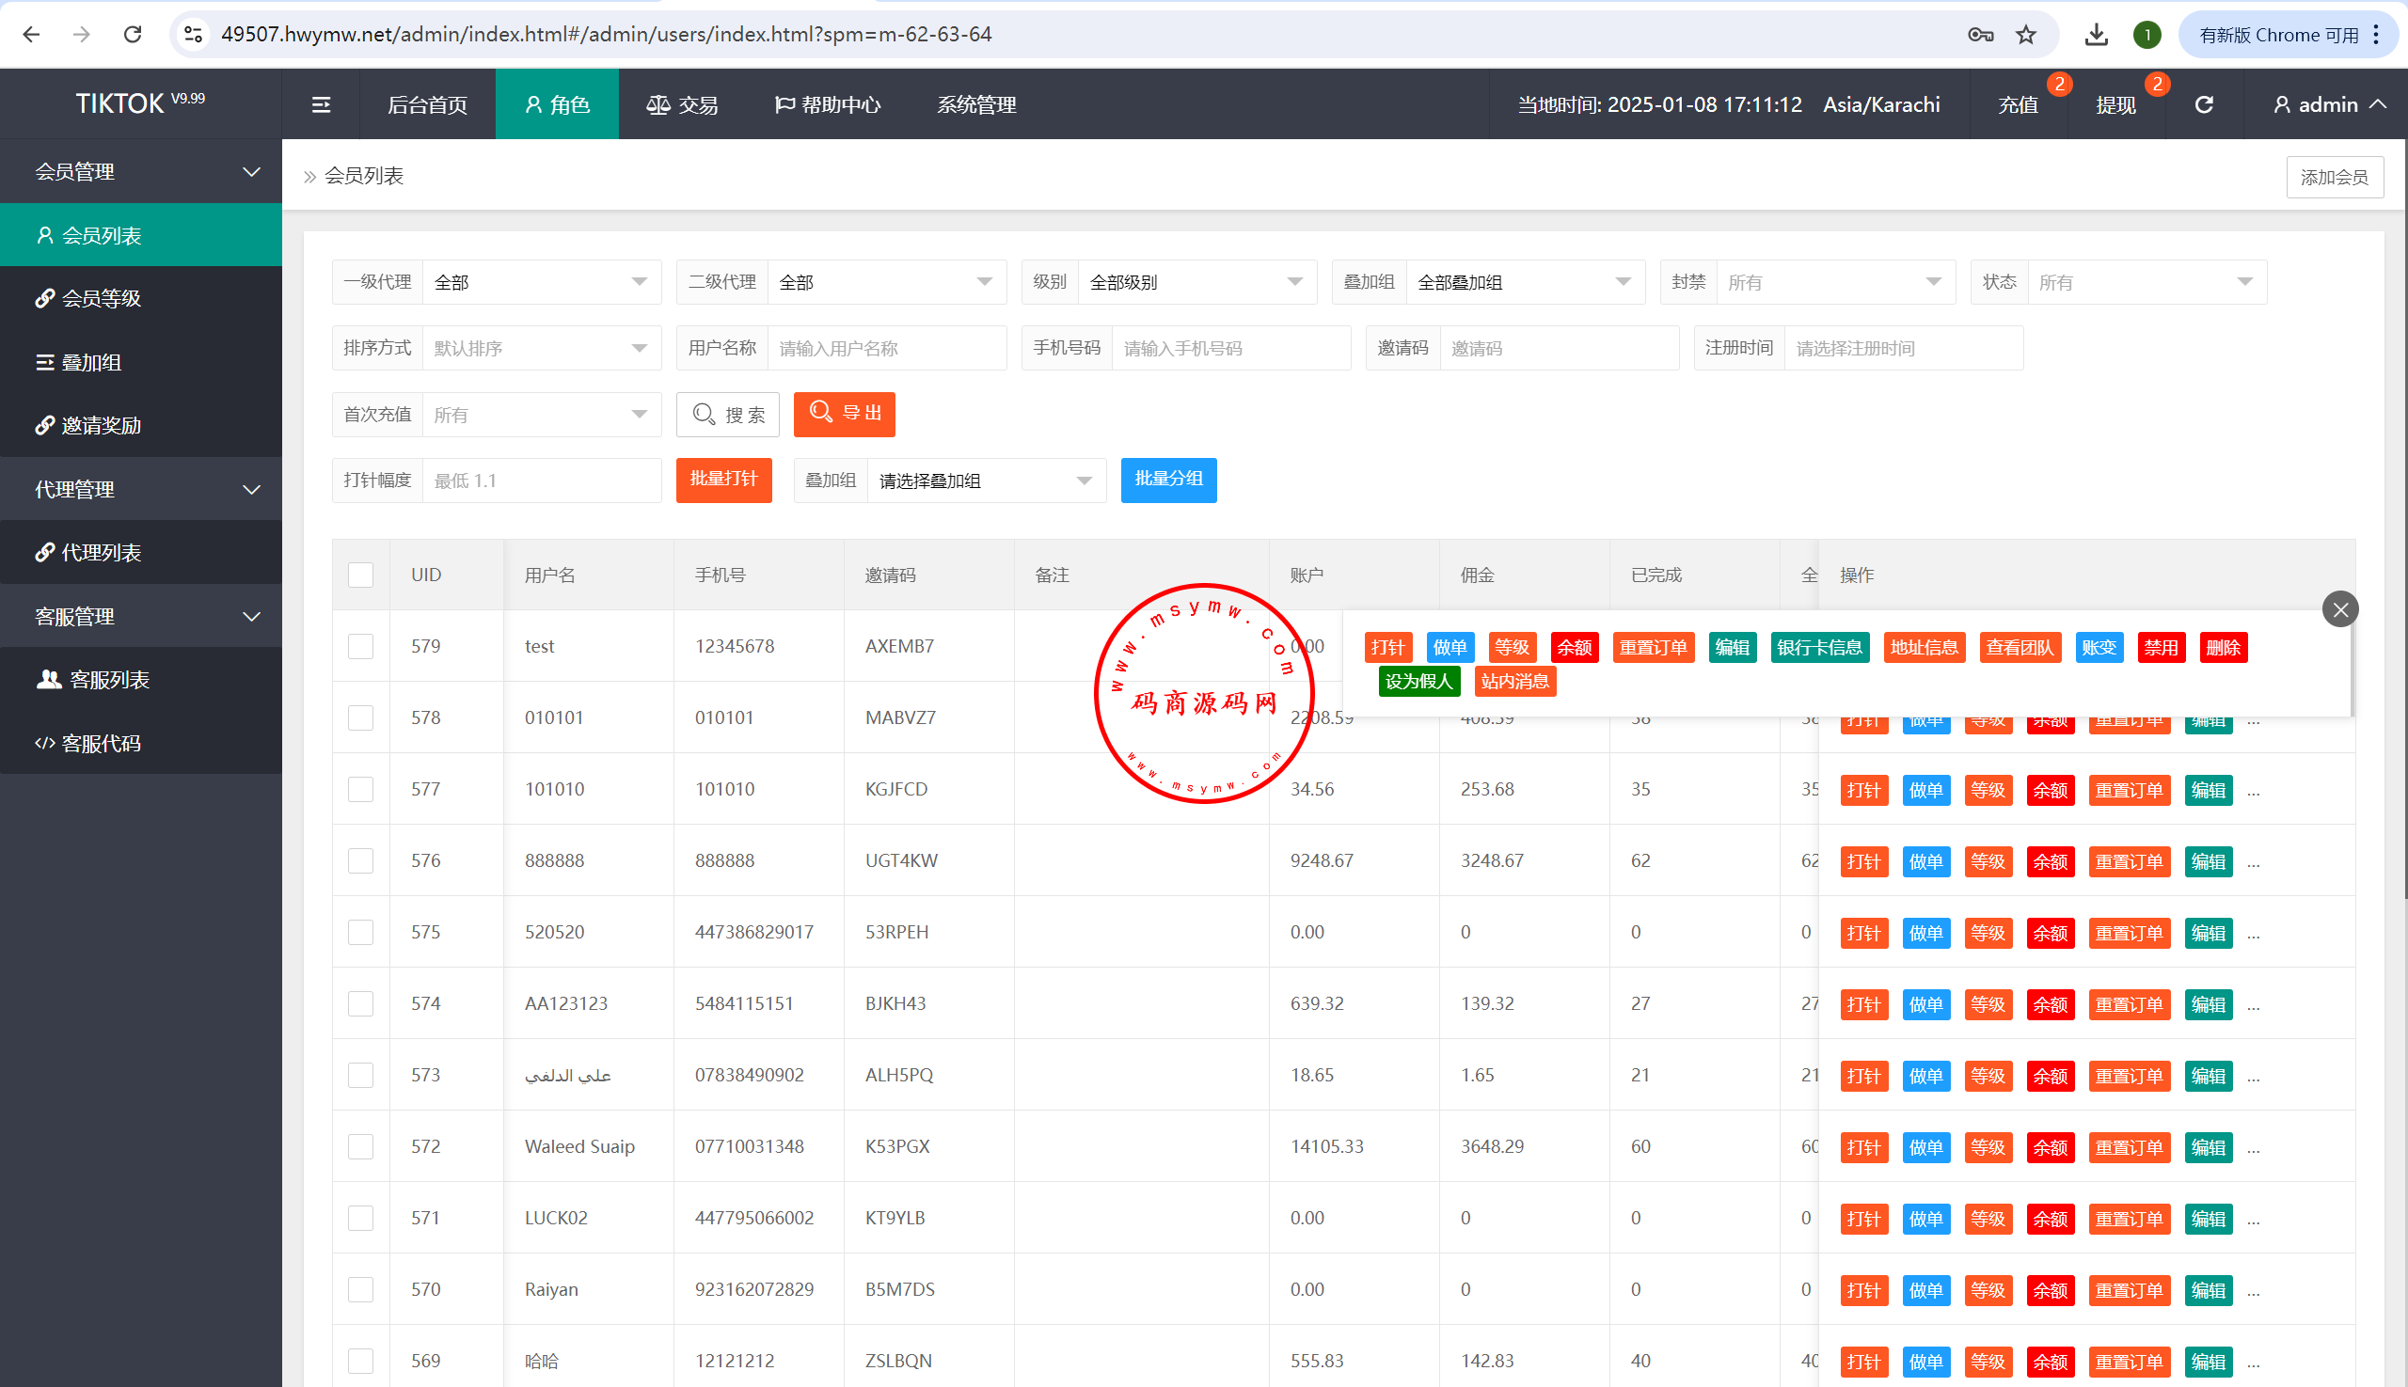Click the 搜索 search button

click(x=728, y=415)
